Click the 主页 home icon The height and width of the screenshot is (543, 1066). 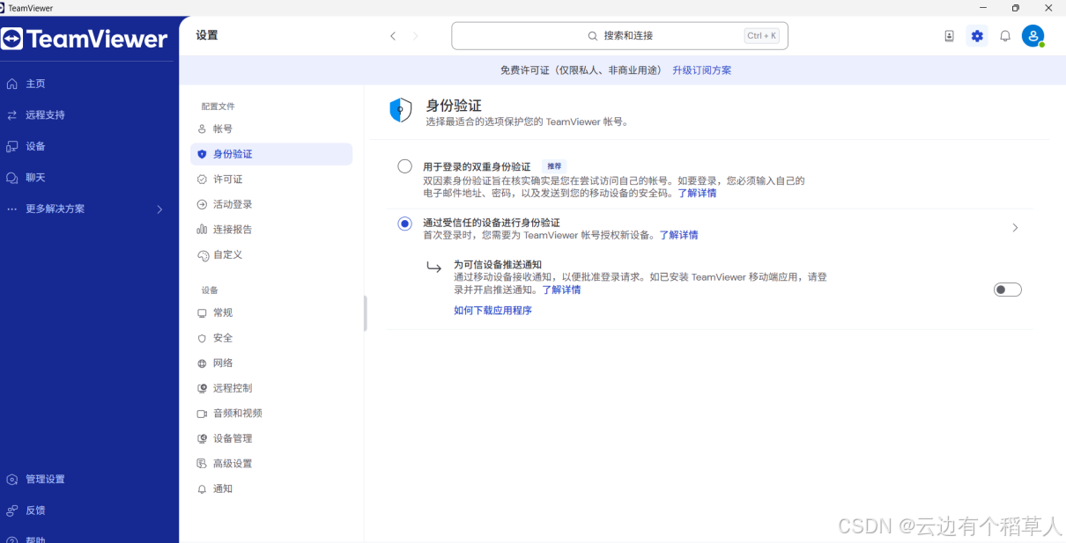click(x=12, y=84)
